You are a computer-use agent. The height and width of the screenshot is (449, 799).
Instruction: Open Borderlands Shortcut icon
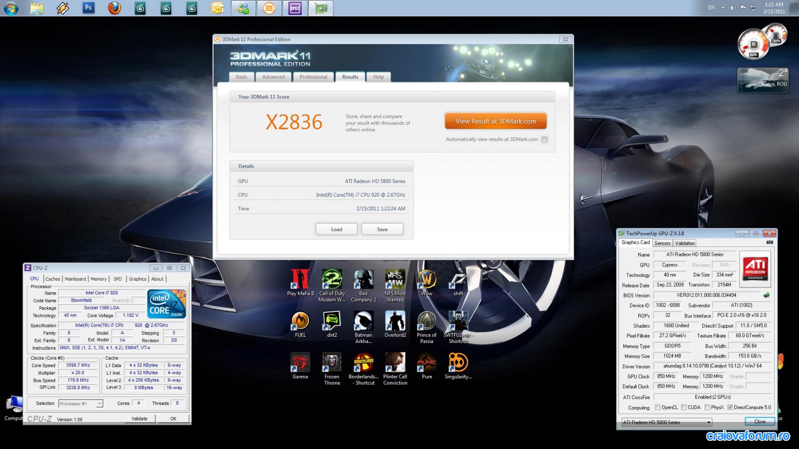(363, 369)
